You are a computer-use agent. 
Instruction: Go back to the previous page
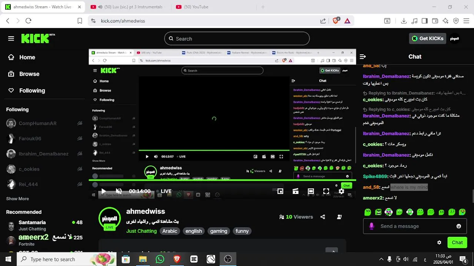[x=8, y=21]
